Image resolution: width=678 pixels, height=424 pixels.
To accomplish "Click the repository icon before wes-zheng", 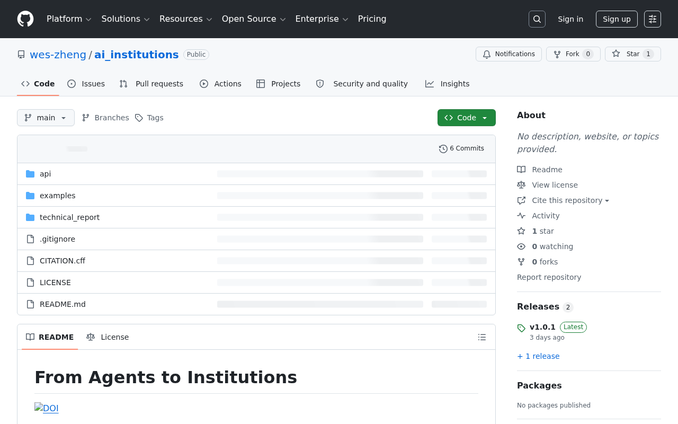I will [21, 55].
